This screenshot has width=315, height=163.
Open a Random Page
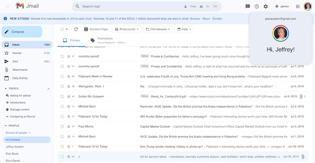(96, 29)
